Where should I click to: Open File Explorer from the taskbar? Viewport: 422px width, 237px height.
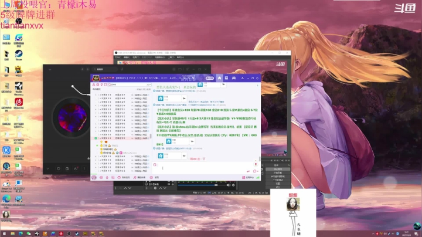[12, 233]
